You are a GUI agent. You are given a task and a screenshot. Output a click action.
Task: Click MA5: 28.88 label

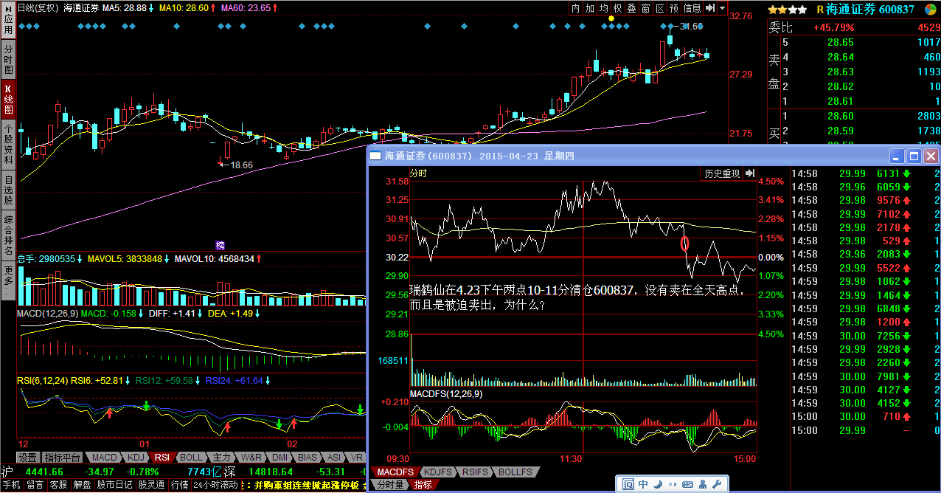click(x=126, y=8)
